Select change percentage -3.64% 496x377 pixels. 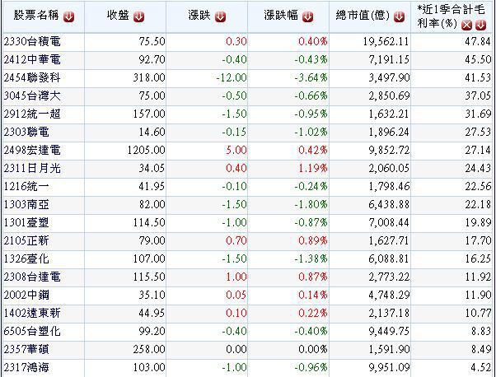311,77
